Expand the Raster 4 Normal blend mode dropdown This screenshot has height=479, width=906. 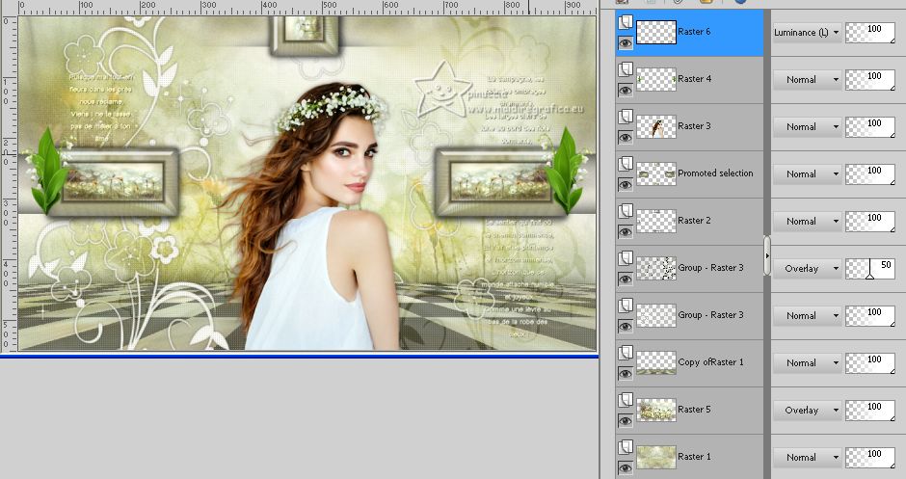click(807, 79)
